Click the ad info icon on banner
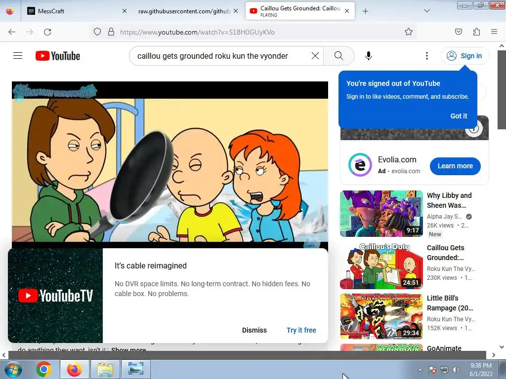506x379 pixels. pos(474,129)
